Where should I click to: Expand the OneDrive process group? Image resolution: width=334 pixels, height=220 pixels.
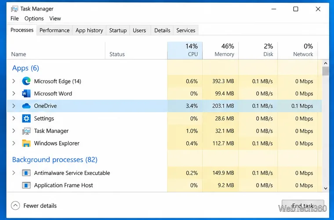coord(14,106)
